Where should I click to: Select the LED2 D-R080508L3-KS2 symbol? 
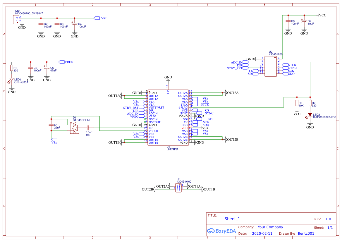pyautogui.click(x=310, y=115)
